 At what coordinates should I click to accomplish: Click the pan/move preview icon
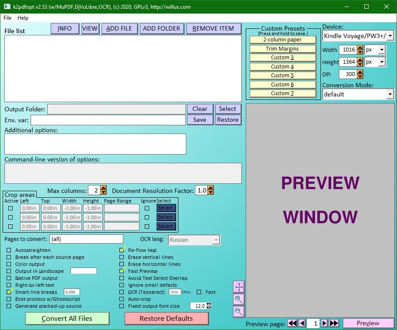point(239,287)
